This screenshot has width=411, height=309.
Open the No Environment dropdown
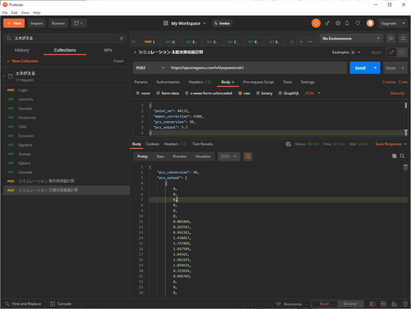[x=351, y=38]
